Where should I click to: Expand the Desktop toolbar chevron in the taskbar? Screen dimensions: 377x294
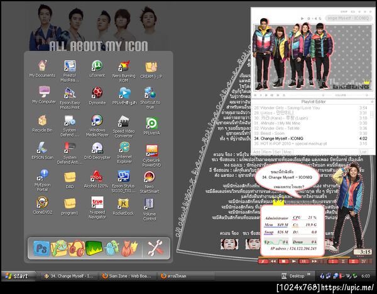point(309,275)
